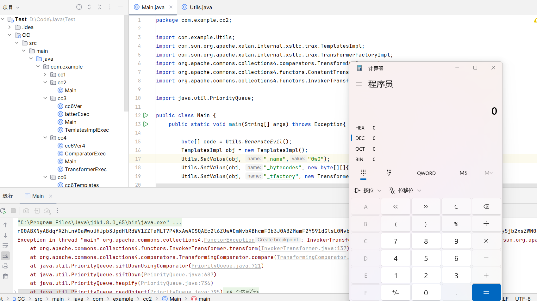This screenshot has width=537, height=301.
Task: Click up stack trace arrow
Action: pyautogui.click(x=5, y=225)
